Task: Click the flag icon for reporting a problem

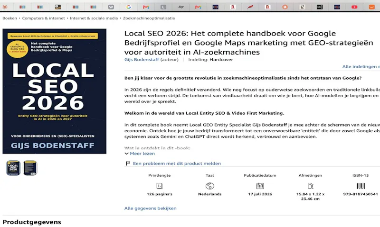Action: [x=128, y=163]
